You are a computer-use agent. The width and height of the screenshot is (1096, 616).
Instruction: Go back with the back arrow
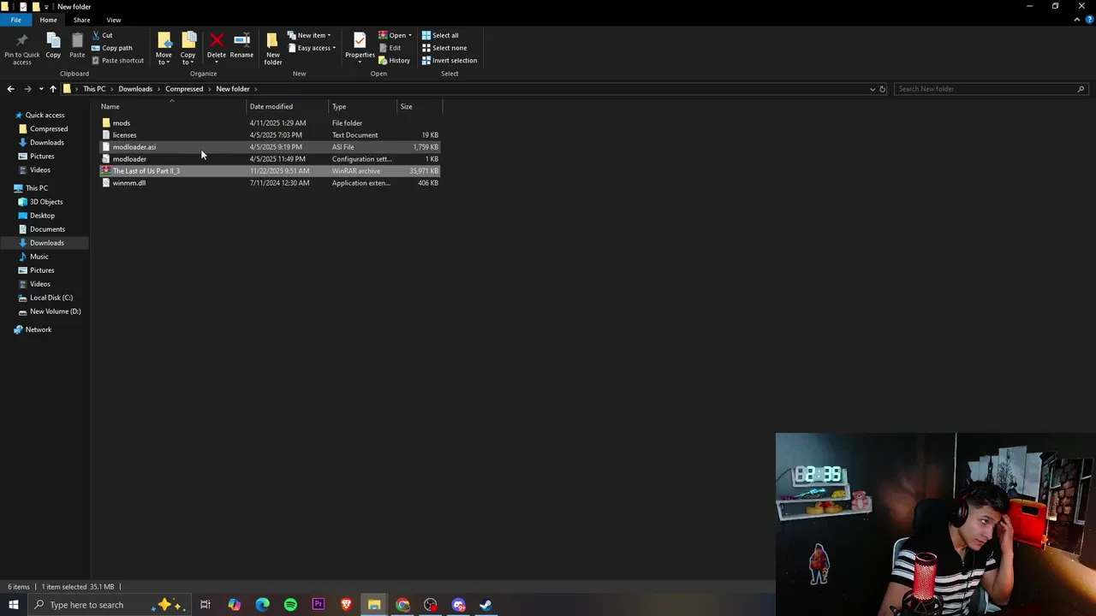[10, 89]
